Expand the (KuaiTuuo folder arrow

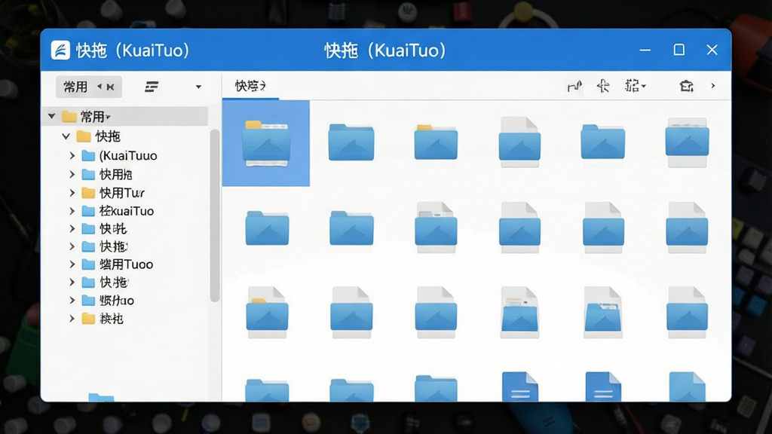point(72,155)
